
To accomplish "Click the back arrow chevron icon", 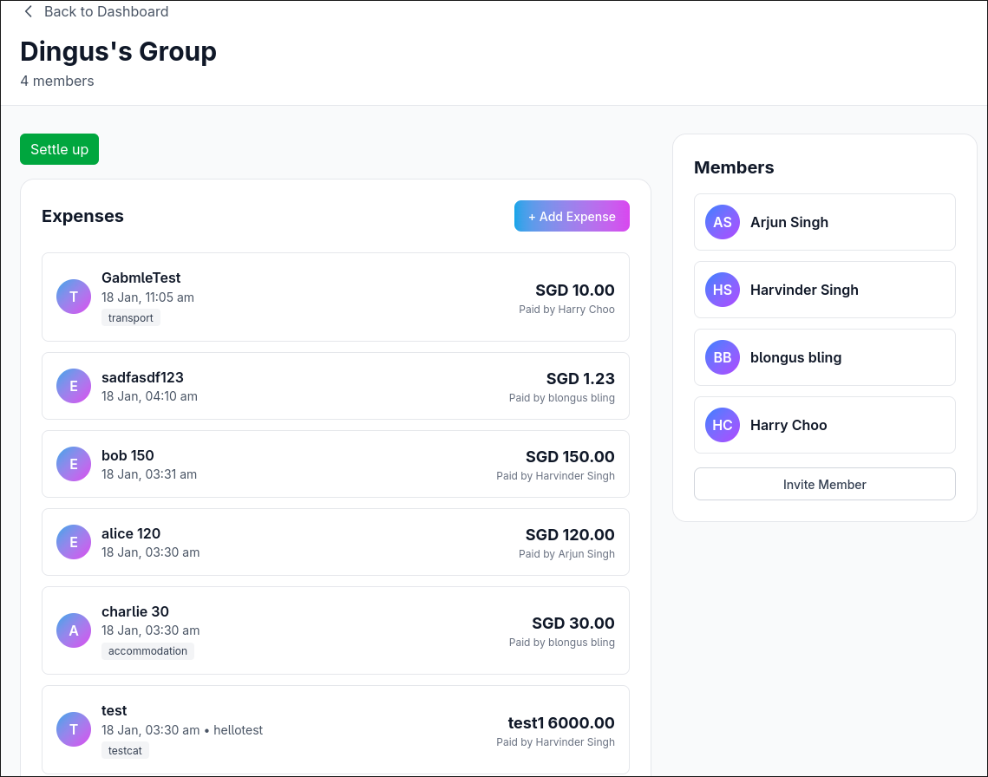I will pyautogui.click(x=29, y=12).
